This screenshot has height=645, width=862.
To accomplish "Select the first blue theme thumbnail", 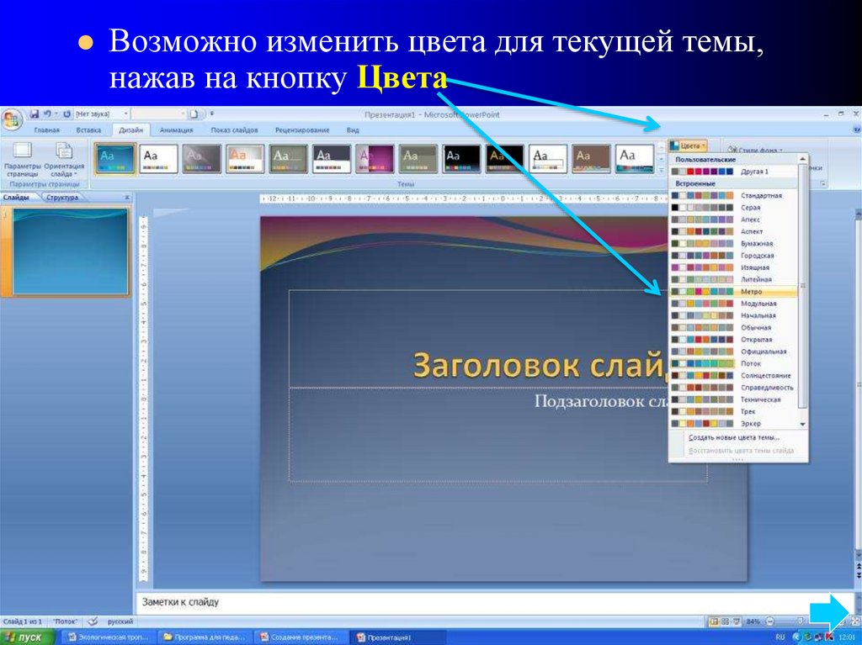I will tap(115, 158).
